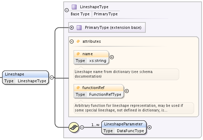Click the sequence compositor icon
This screenshot has width=203, height=140.
coord(74,127)
